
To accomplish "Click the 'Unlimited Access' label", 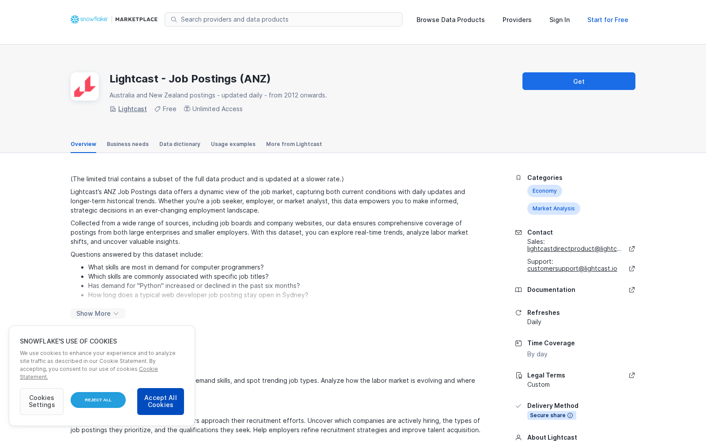I will click(218, 109).
